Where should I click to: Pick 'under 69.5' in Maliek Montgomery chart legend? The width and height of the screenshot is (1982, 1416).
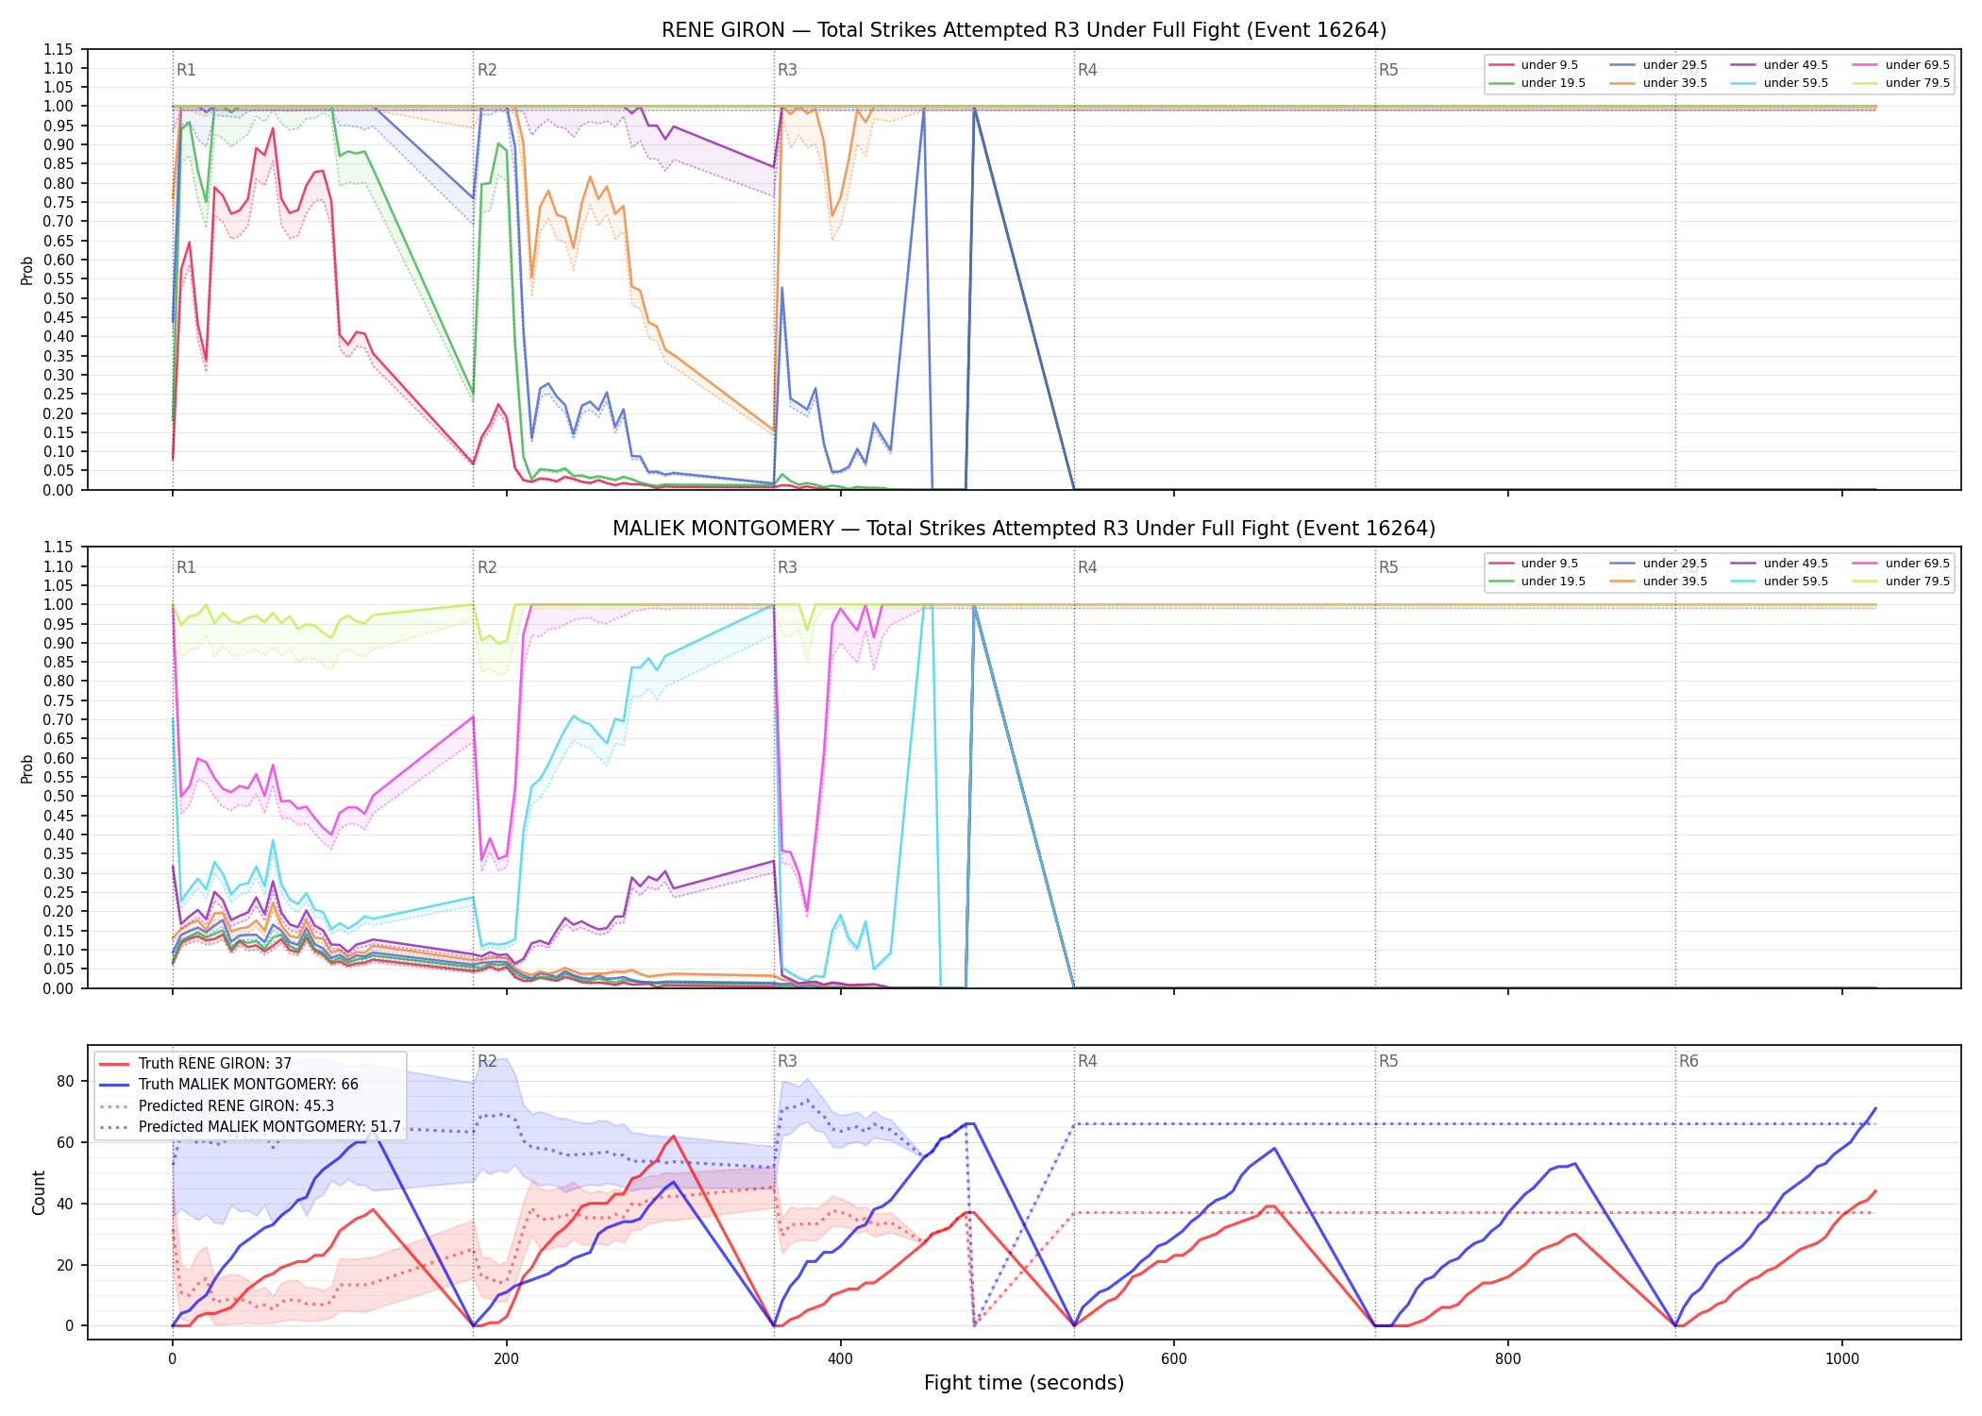tap(1901, 564)
